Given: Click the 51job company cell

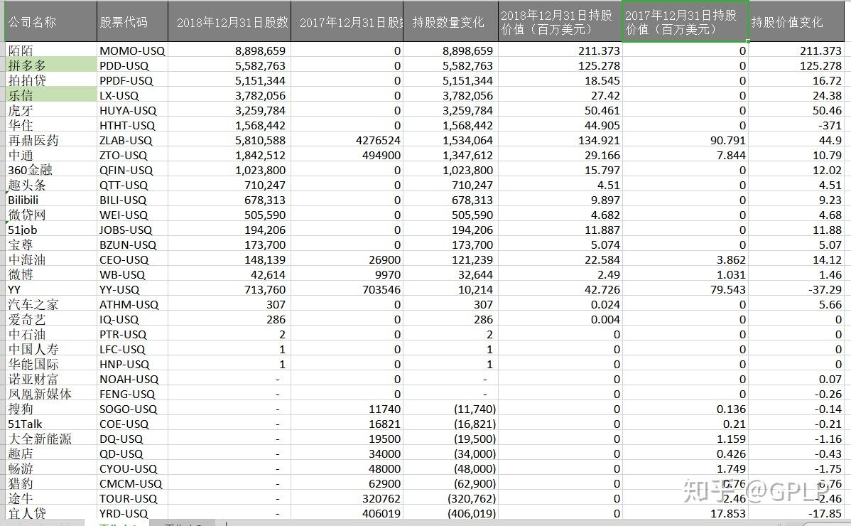Looking at the screenshot, I should pyautogui.click(x=51, y=230).
